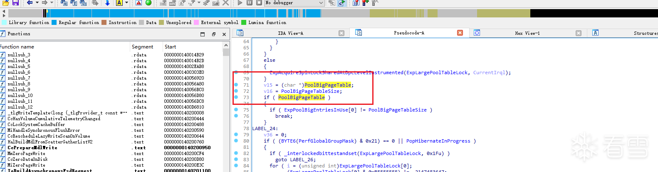Switch to the Pseudocode-A tab
This screenshot has height=172, width=658.
click(x=409, y=33)
